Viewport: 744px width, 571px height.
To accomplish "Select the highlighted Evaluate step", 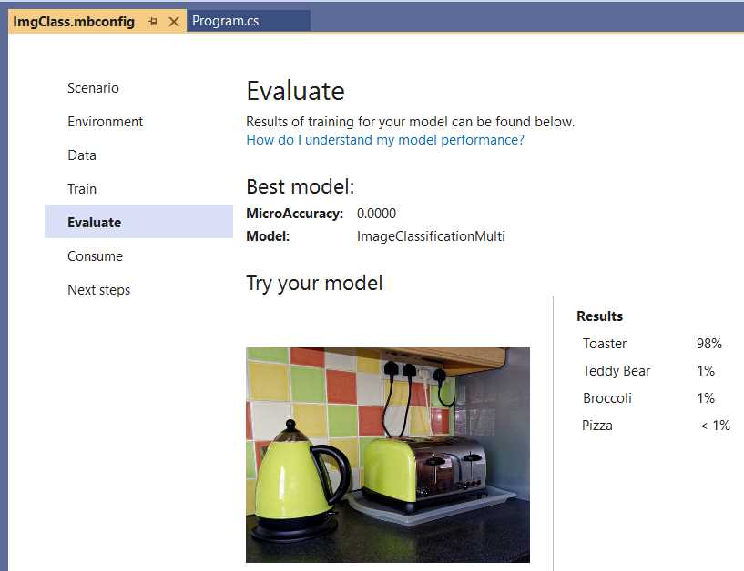I will [94, 222].
